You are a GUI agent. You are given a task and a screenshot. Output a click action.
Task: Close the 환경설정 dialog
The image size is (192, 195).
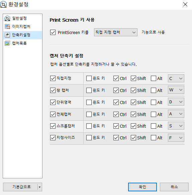coord(185,4)
